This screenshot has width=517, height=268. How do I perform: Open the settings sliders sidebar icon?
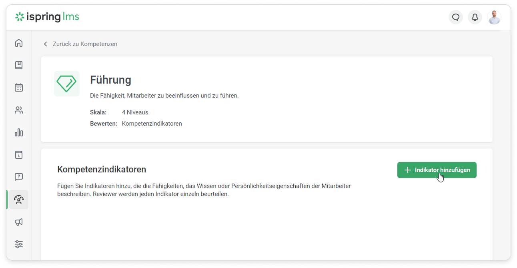(19, 244)
